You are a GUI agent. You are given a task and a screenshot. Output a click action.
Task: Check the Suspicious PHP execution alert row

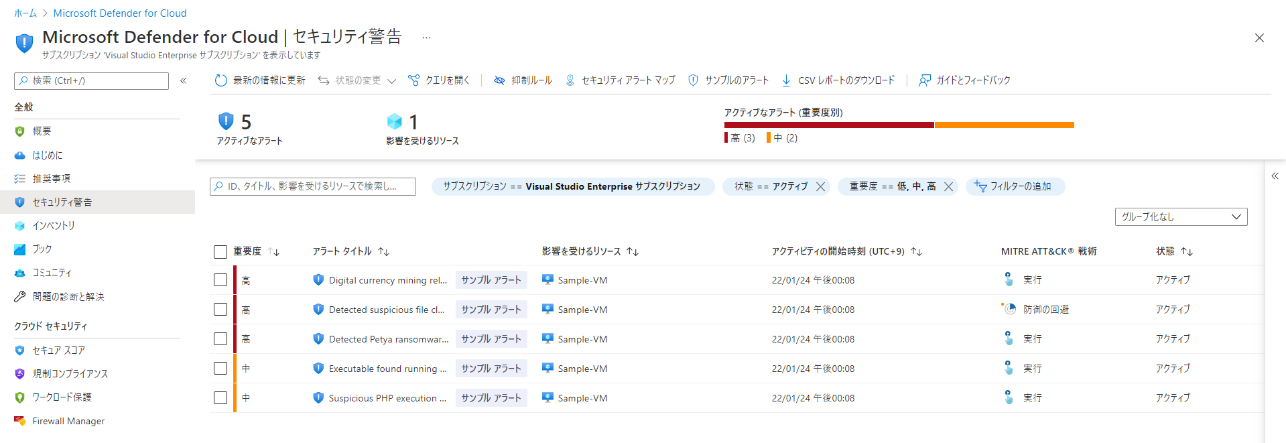click(x=220, y=398)
